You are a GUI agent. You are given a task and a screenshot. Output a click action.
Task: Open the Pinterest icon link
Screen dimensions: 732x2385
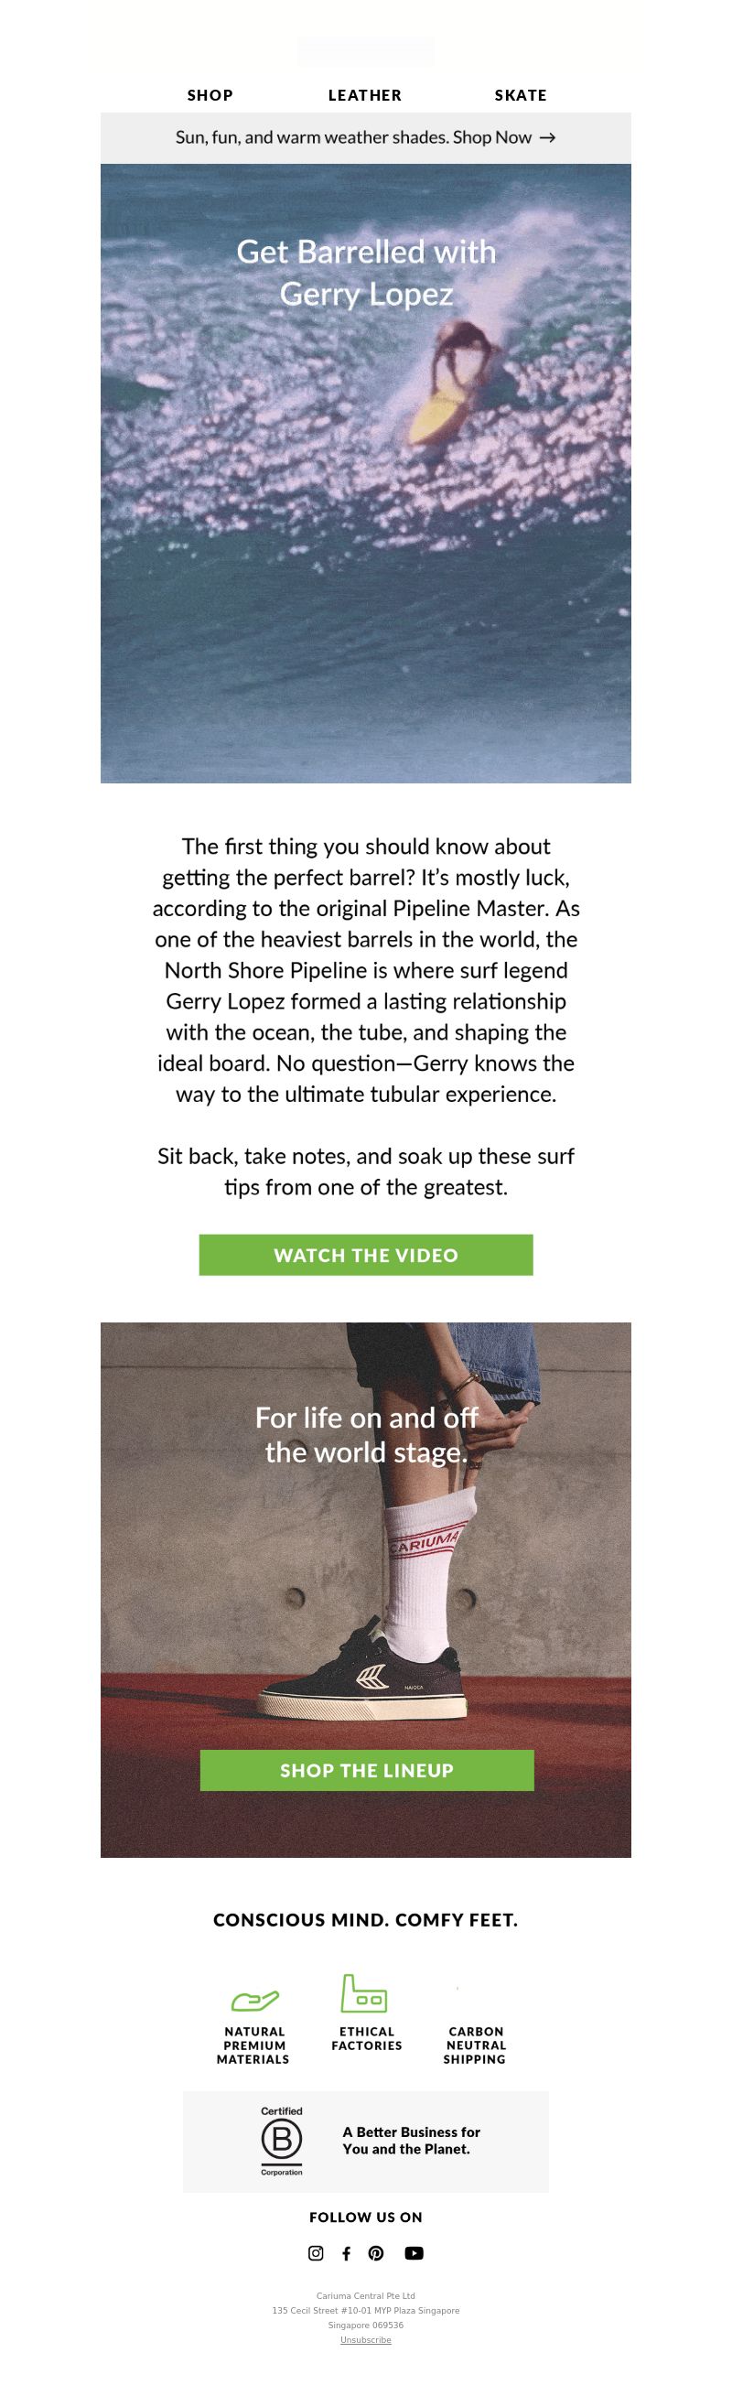[x=376, y=2252]
